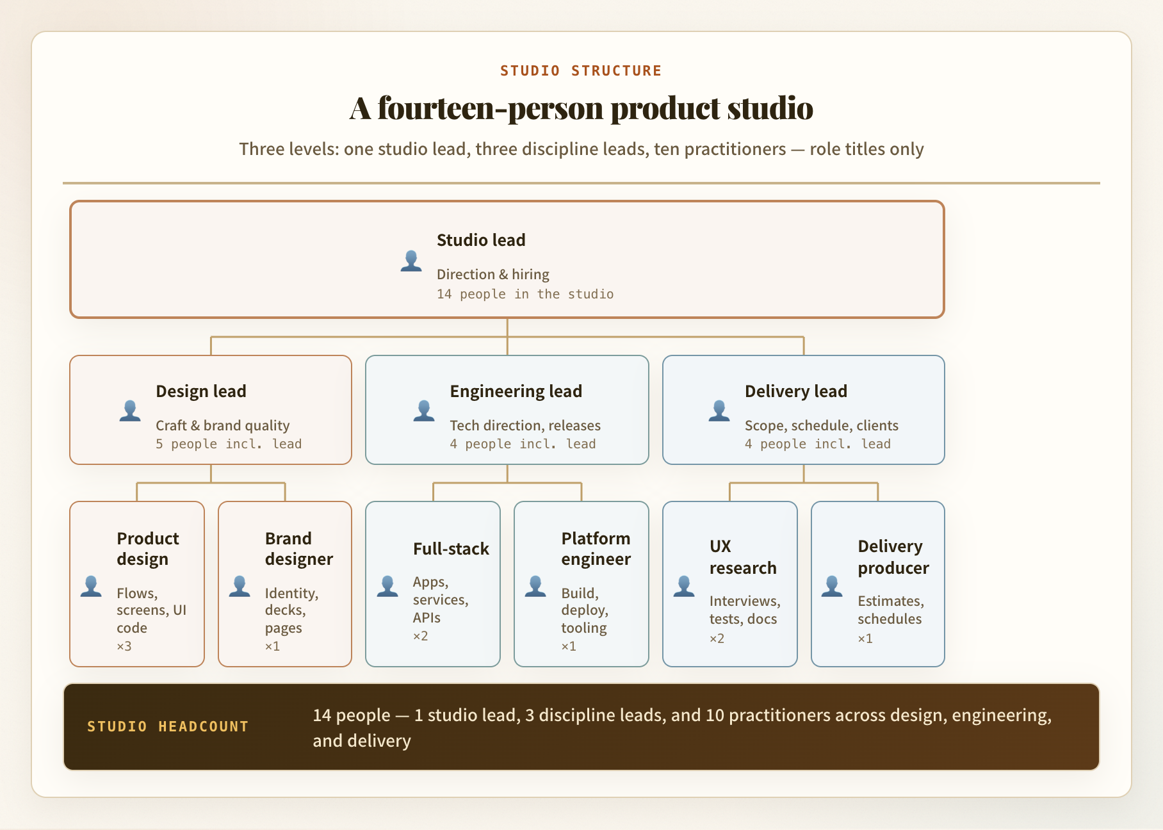Viewport: 1163px width, 830px height.
Task: Click the Delivery producer person icon
Action: pyautogui.click(x=832, y=586)
